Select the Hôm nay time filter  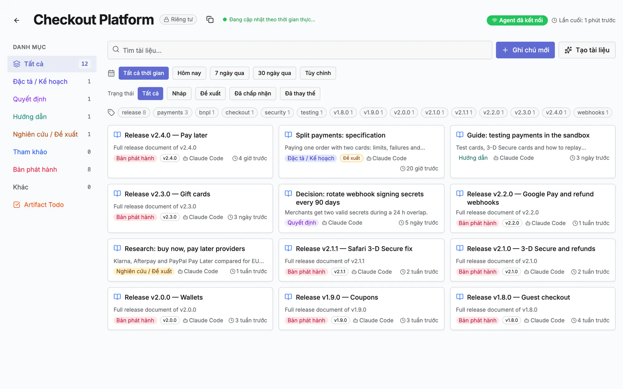[x=189, y=73]
